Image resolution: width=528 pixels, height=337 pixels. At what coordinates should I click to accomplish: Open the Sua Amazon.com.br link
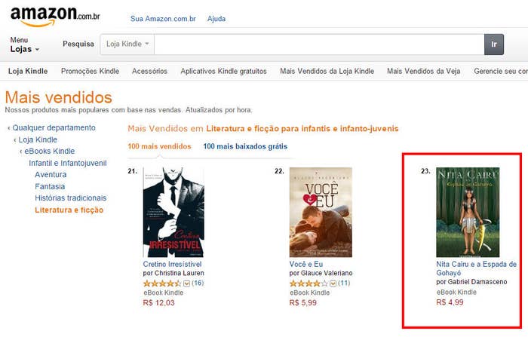163,19
